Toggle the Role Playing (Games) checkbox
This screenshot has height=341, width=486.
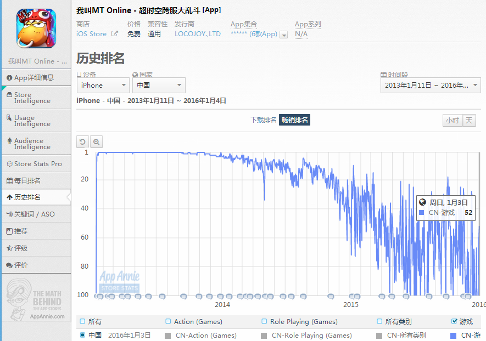(264, 321)
